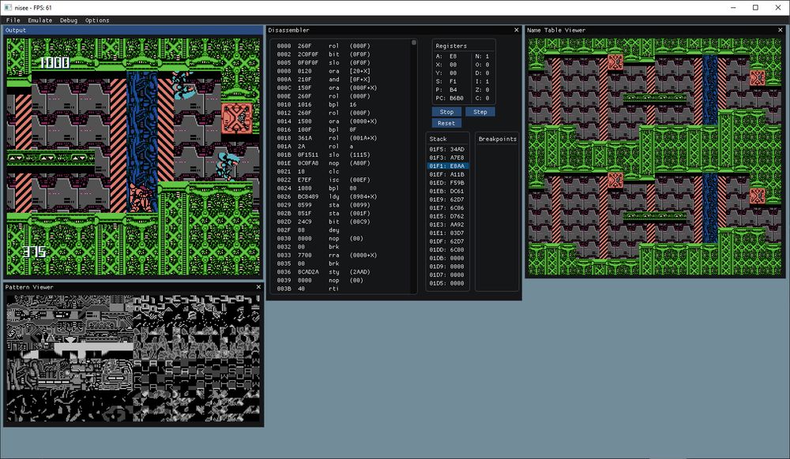Select the Name Table Viewer title bar
Viewport: 790px width, 459px height.
[655, 30]
